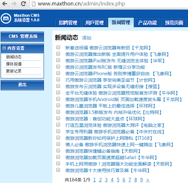Tick checkbox for 傲游浏览器3.5新版发布 article
This screenshot has width=188, height=183.
click(x=58, y=112)
